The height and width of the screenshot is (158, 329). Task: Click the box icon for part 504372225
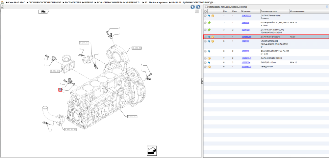point(213,16)
